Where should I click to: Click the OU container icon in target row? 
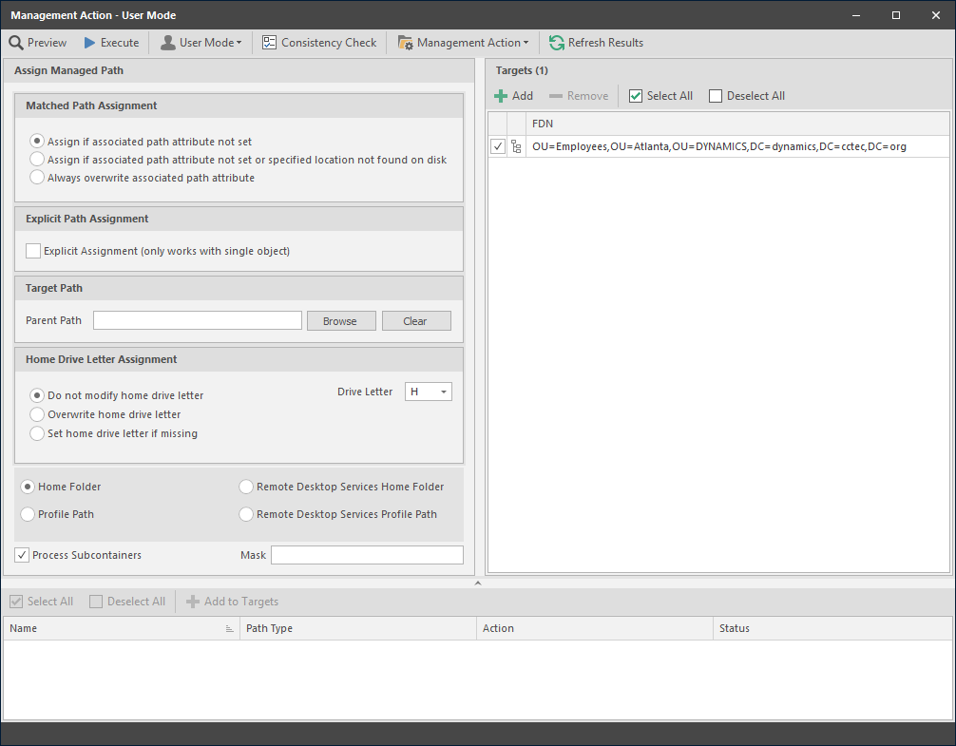point(517,147)
